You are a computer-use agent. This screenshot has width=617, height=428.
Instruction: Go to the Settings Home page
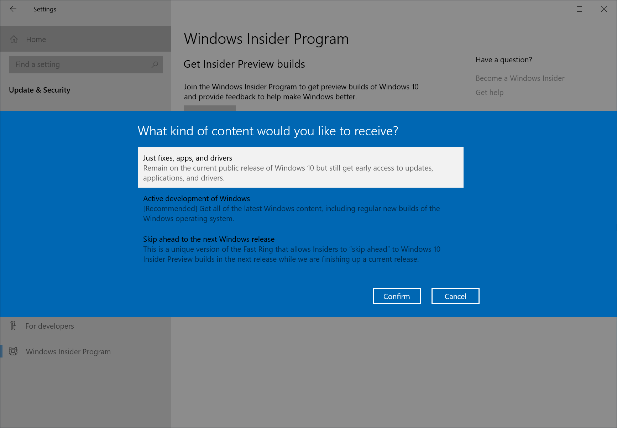pos(36,39)
